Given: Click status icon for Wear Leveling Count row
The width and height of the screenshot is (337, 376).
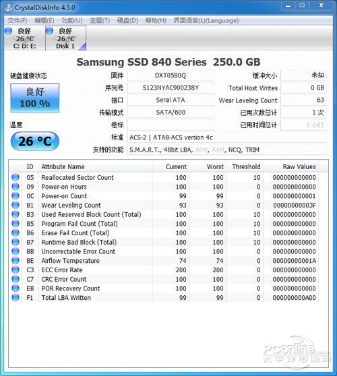Looking at the screenshot, I should click(16, 205).
